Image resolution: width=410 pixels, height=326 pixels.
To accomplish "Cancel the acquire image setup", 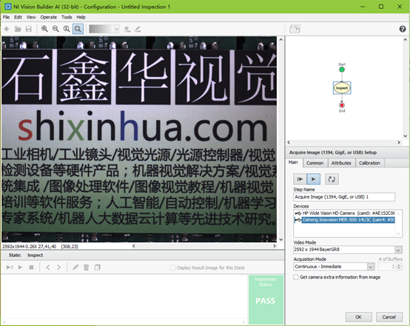I will coord(389,317).
